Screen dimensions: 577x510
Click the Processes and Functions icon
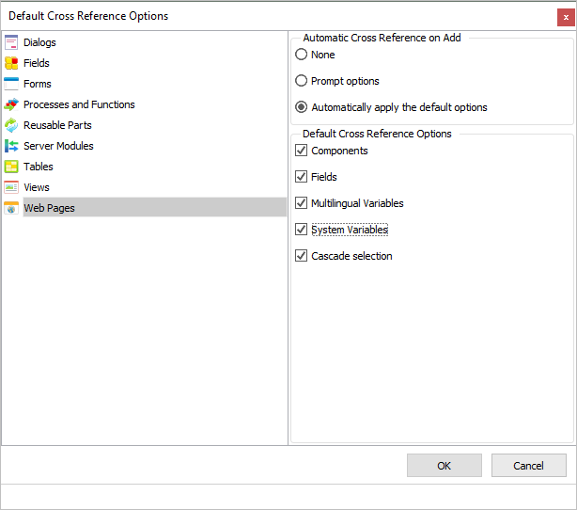click(11, 104)
